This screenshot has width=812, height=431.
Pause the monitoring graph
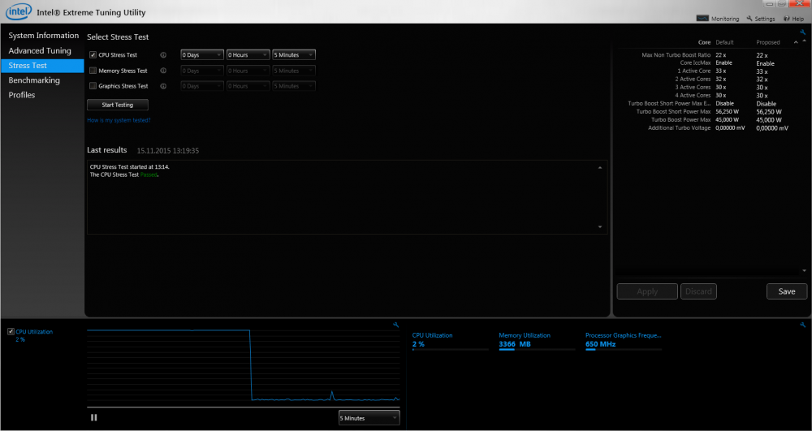[94, 417]
